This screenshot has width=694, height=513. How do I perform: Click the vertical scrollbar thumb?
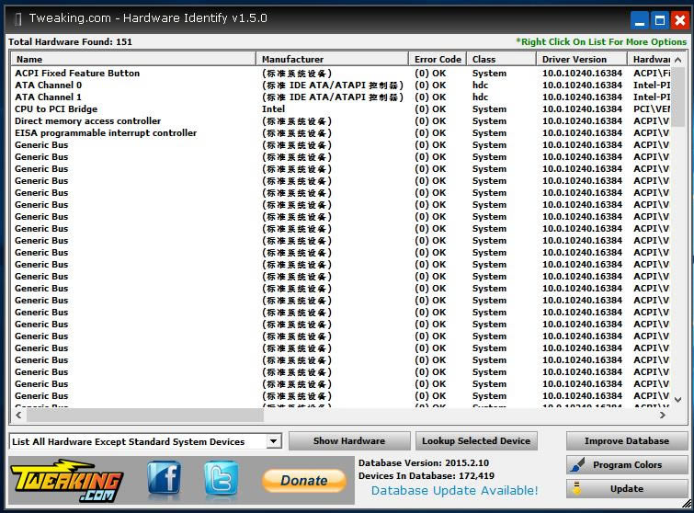(678, 97)
